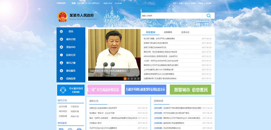The height and width of the screenshot is (130, 271).
Task: Click the 领导之窗 person icon
Action: click(61, 63)
